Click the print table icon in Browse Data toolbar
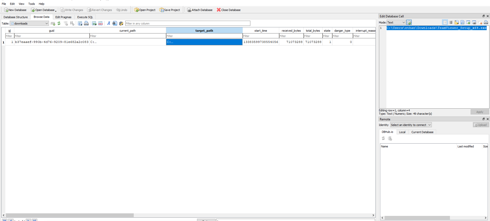This screenshot has width=490, height=221. click(86, 24)
